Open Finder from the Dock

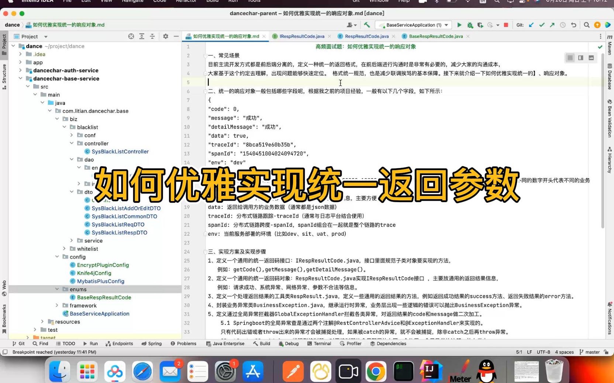point(60,371)
